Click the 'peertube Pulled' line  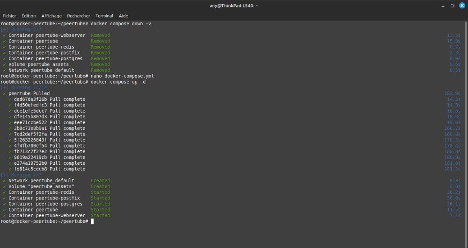click(29, 93)
